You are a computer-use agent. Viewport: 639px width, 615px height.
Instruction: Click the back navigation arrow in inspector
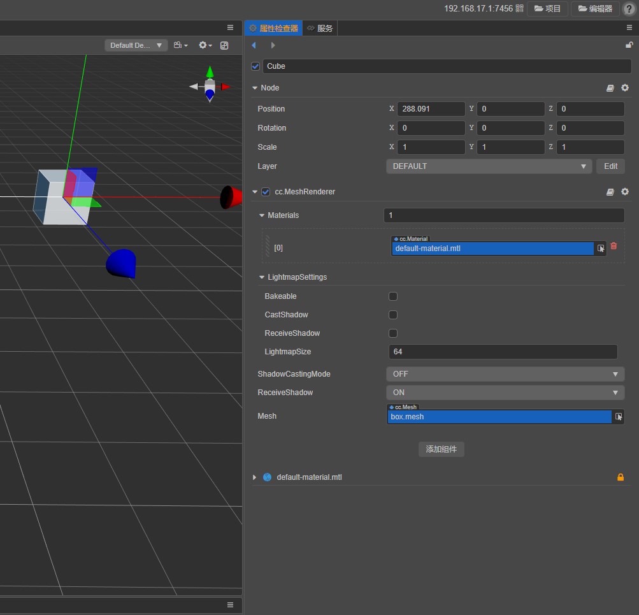pos(254,45)
